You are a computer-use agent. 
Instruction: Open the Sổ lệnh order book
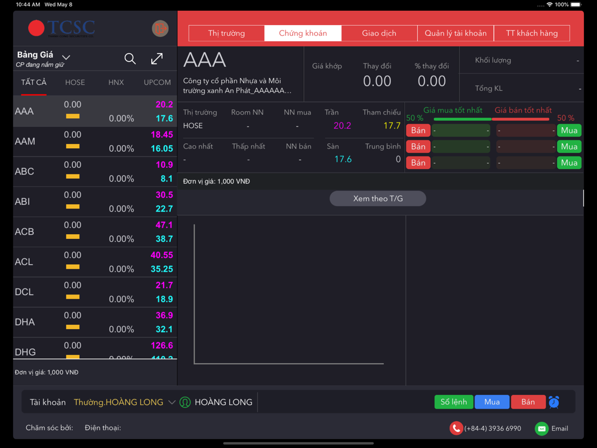click(454, 402)
